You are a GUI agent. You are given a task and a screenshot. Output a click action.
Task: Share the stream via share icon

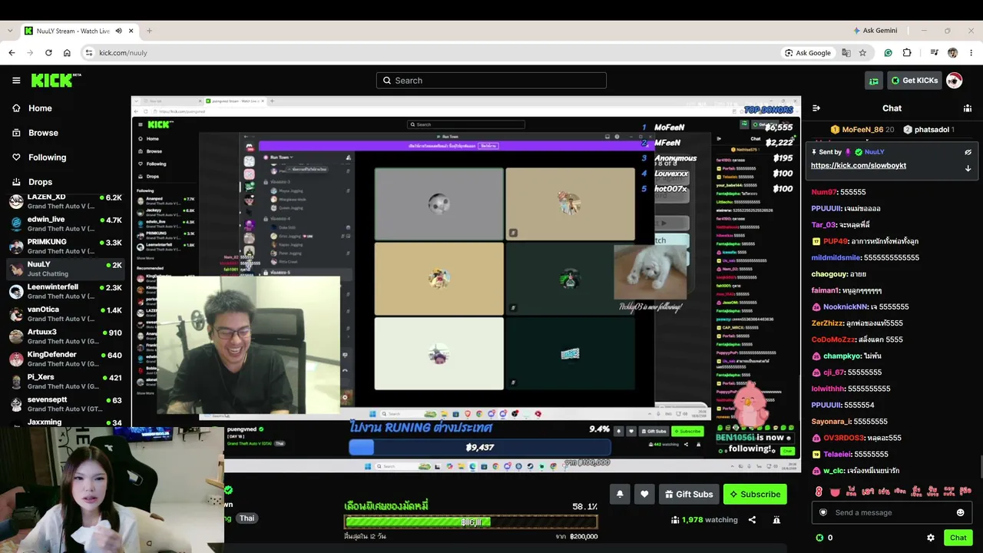752,520
